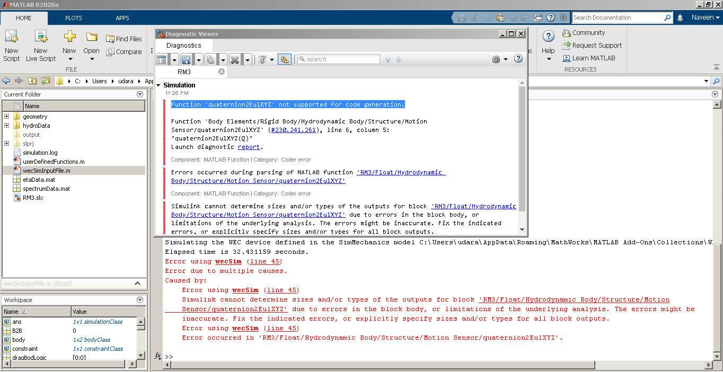The width and height of the screenshot is (723, 372).
Task: Click the New Script icon
Action: pos(11,37)
